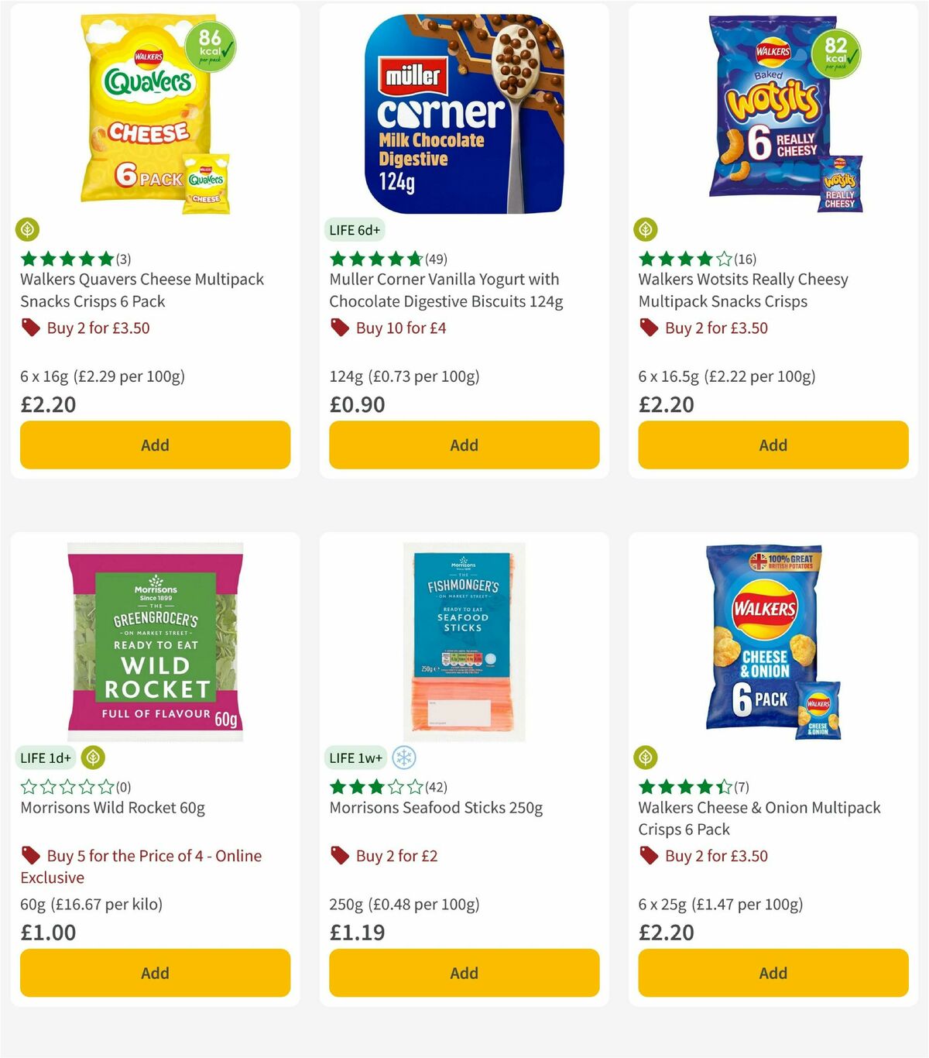Click the red tag icon beside Buy 10 for £4
The width and height of the screenshot is (929, 1058).
pos(339,328)
